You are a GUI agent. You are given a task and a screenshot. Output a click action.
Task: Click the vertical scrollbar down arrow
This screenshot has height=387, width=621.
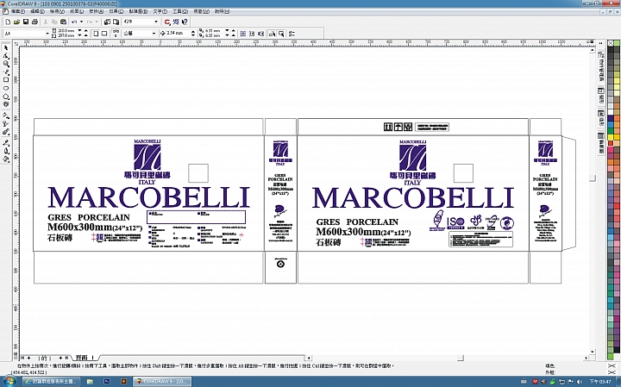click(x=593, y=352)
